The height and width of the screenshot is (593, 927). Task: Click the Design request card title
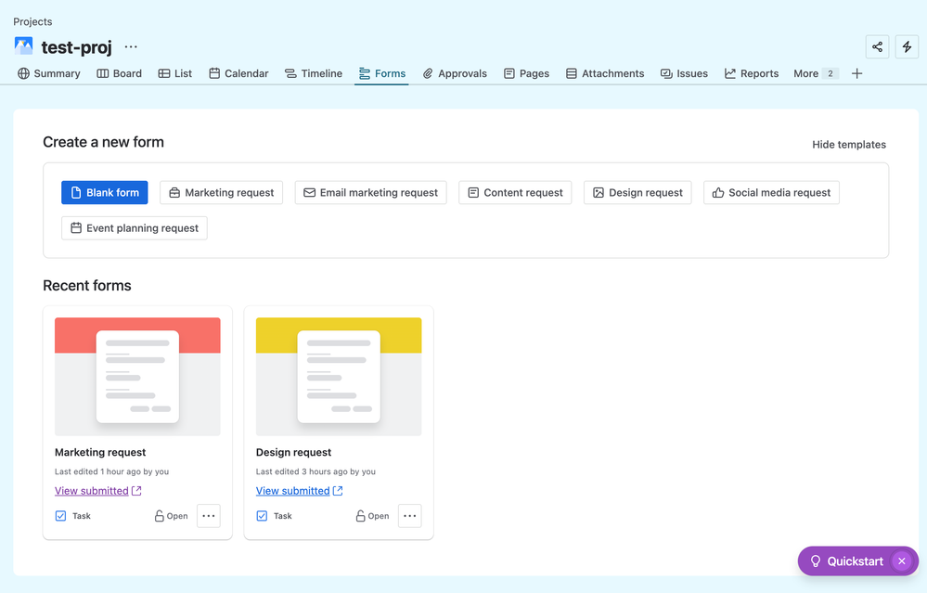click(294, 452)
